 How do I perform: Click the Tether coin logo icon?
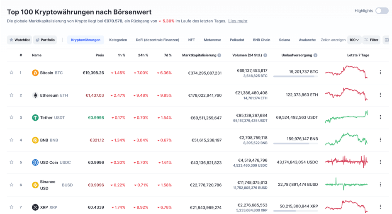35,117
